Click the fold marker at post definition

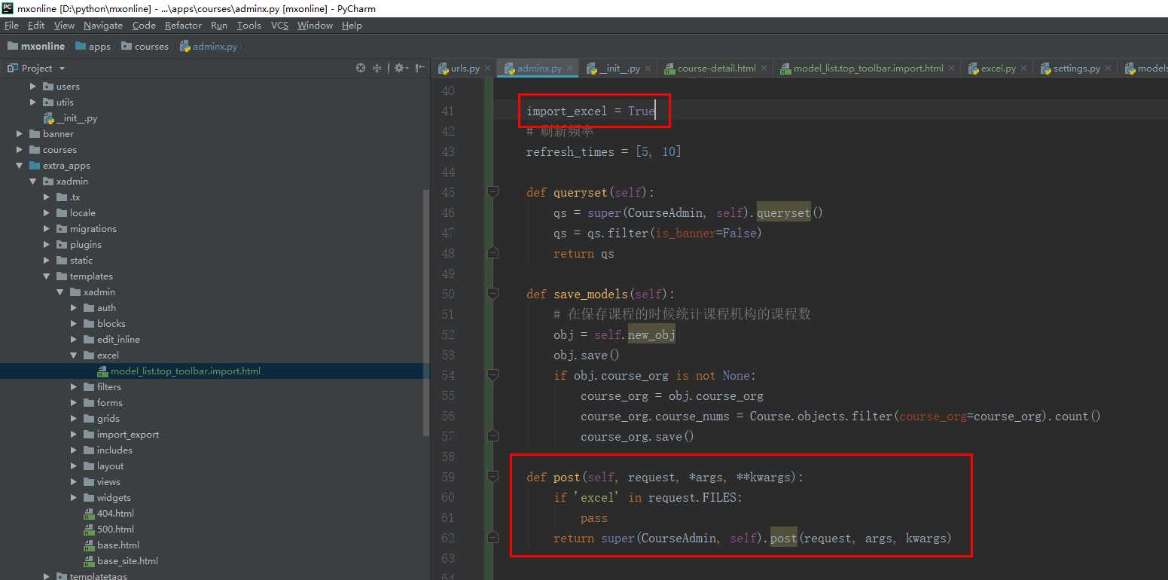[x=493, y=477]
